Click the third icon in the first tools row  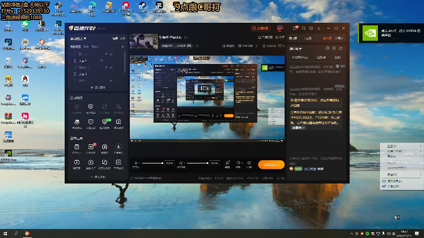coord(104,147)
